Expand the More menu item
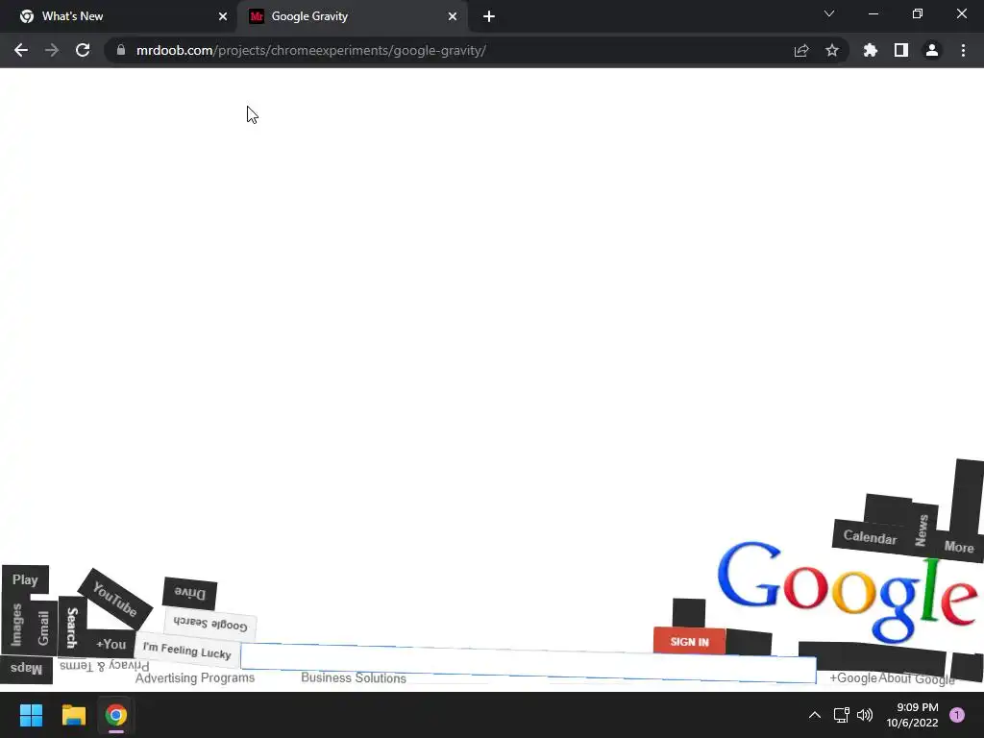984x738 pixels. [x=959, y=547]
